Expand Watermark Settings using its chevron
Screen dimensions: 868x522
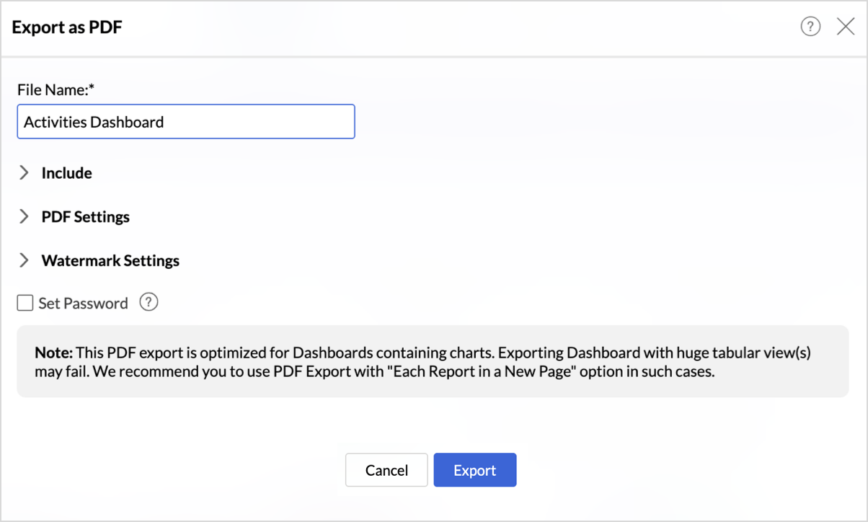(25, 261)
